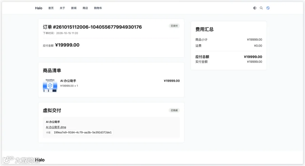This screenshot has width=305, height=166.
Task: Click the 已支付 status badge
Action: (174, 26)
